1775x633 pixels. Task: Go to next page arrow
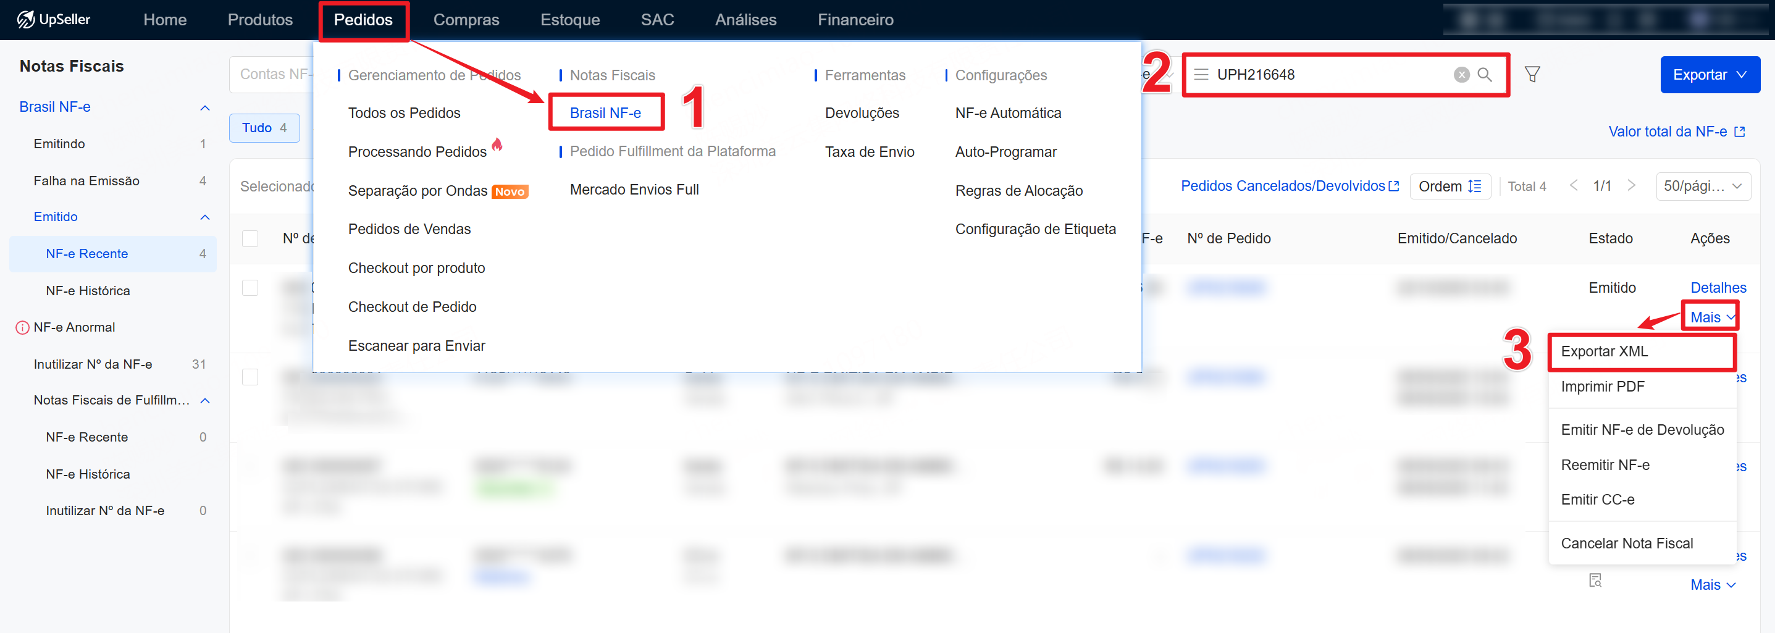click(1631, 185)
